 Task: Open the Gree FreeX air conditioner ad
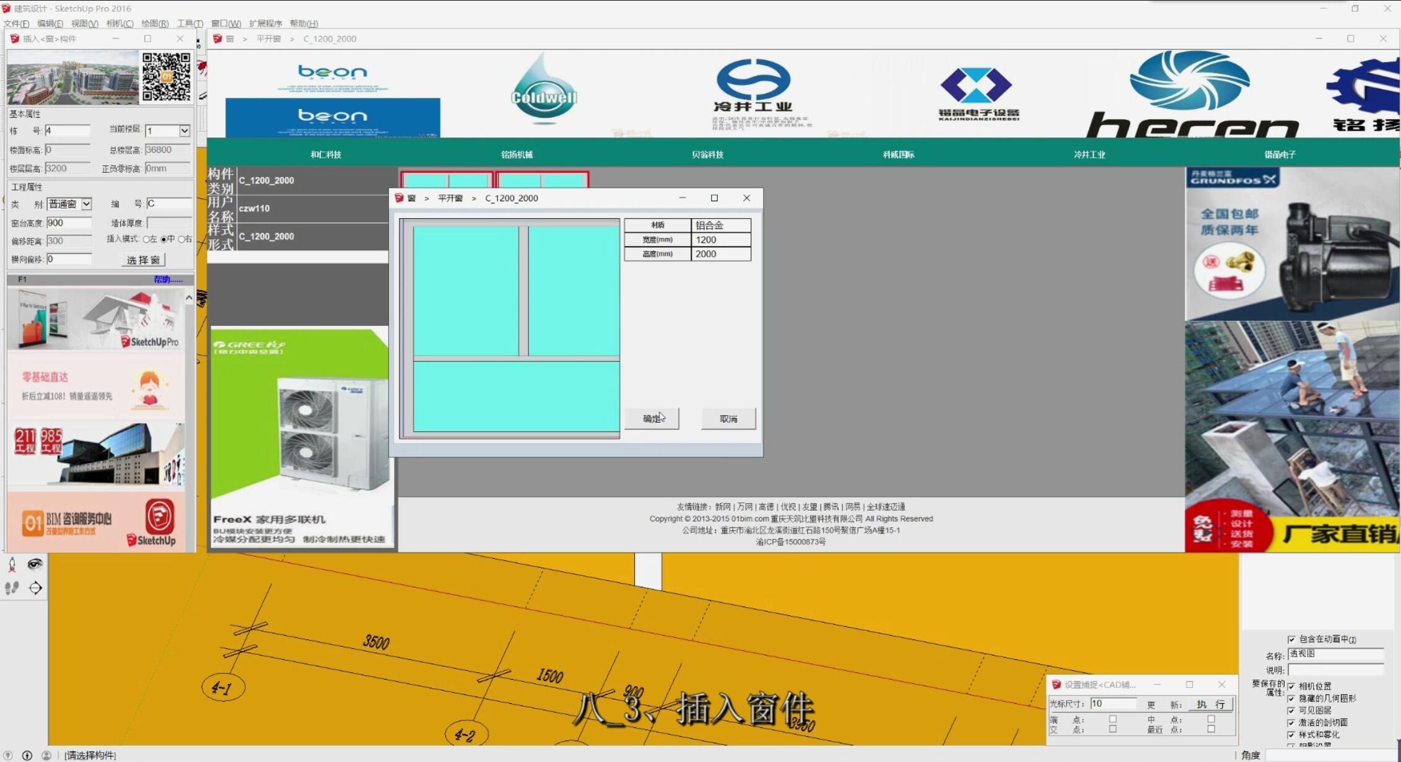tap(302, 437)
